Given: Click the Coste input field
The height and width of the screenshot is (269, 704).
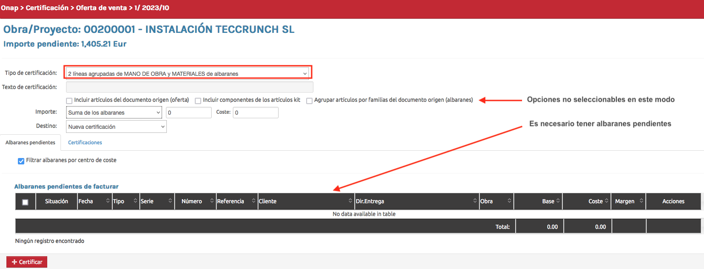Looking at the screenshot, I should pyautogui.click(x=255, y=113).
